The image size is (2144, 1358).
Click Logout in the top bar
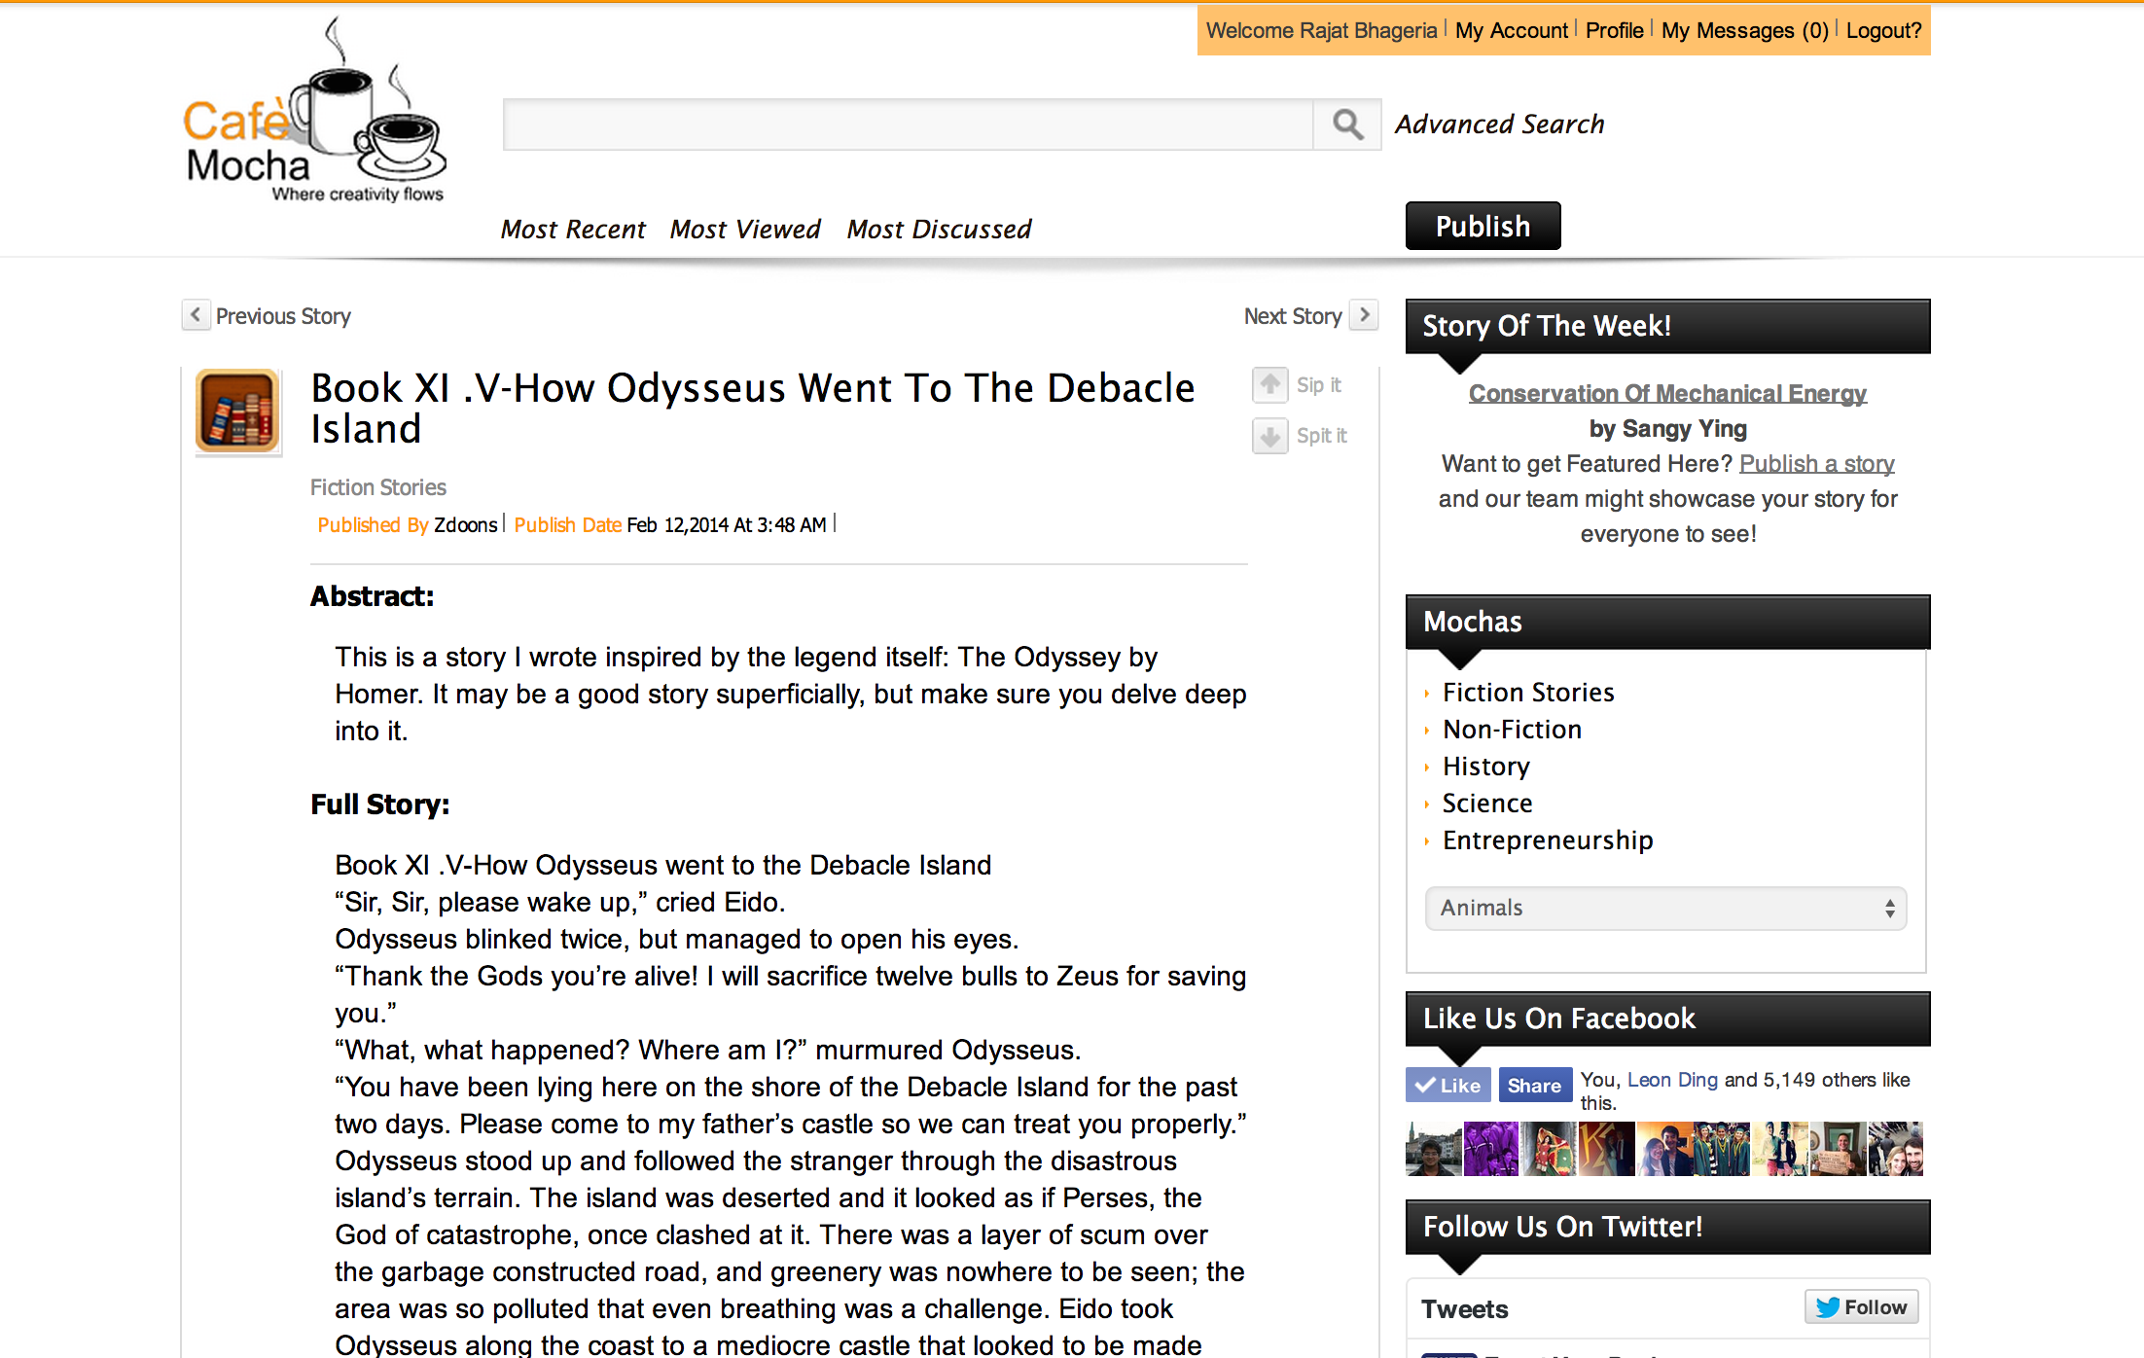[x=1883, y=30]
